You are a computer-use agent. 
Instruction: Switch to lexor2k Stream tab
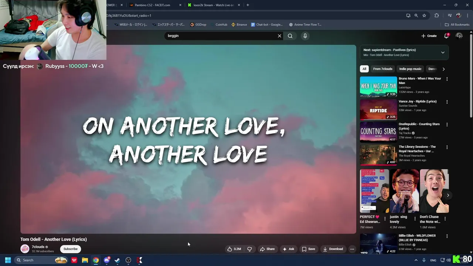point(214,5)
